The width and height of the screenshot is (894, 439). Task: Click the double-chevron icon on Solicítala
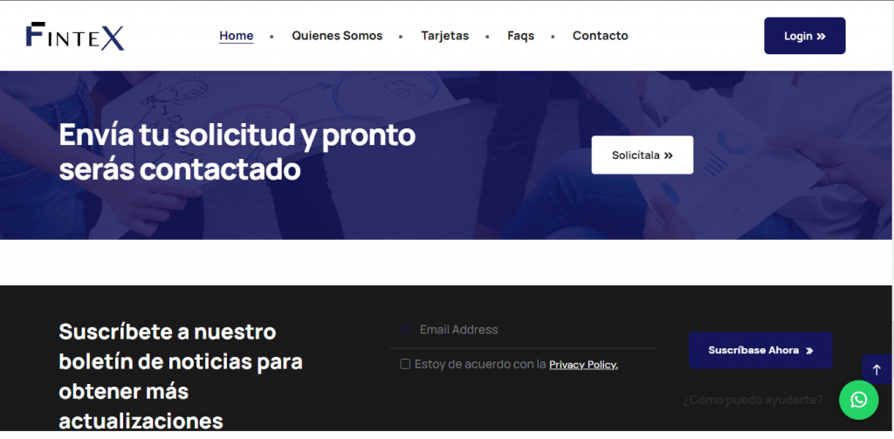669,155
